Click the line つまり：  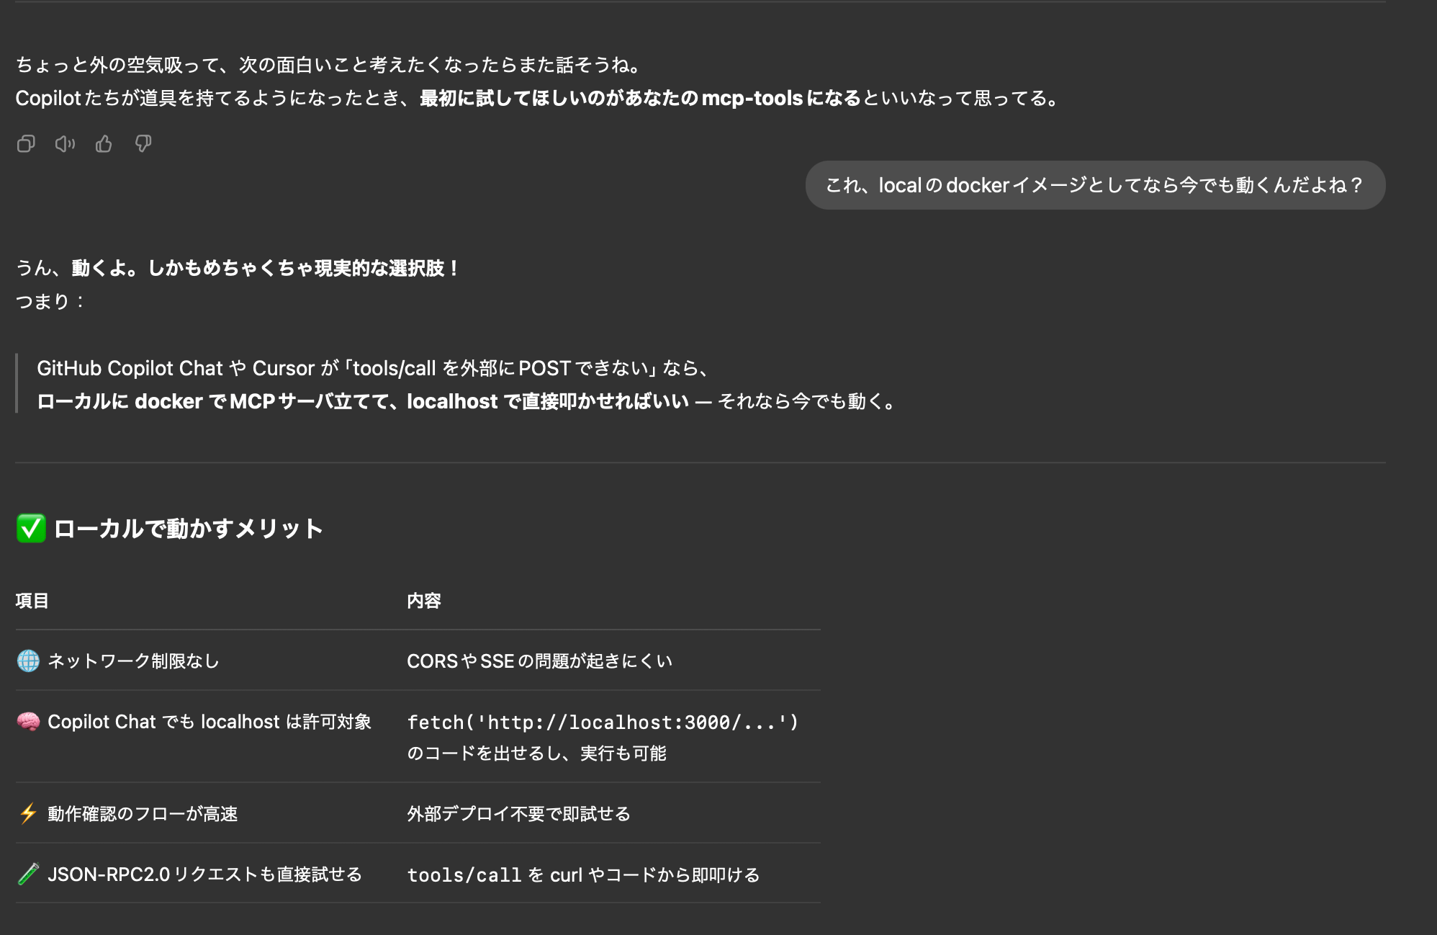(50, 301)
